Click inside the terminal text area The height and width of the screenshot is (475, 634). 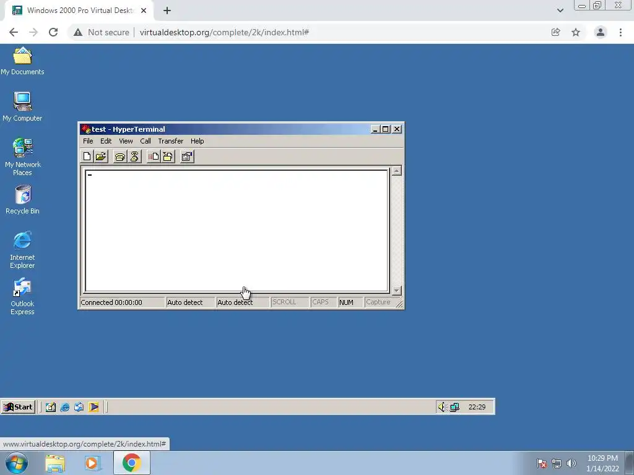pos(237,231)
